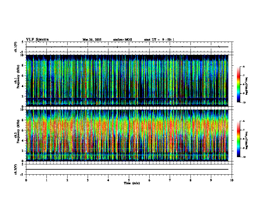The width and height of the screenshot is (261, 202).
Task: Click the "VLF Spectra" plot title
Action: (x=37, y=40)
